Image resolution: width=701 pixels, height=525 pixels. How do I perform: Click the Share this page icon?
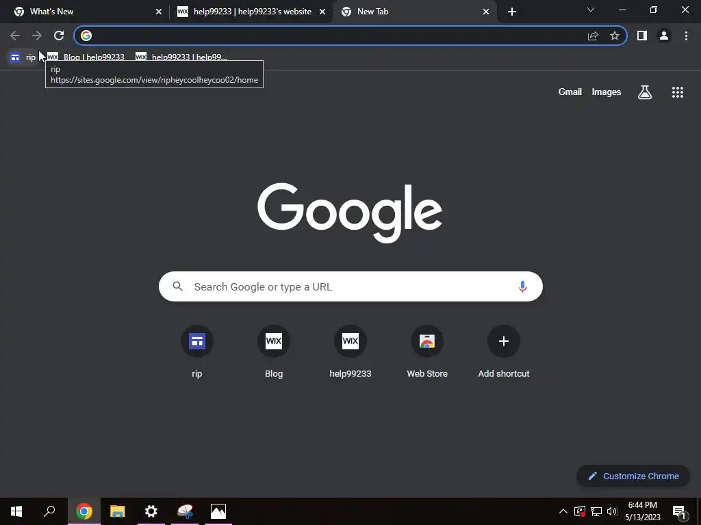[593, 36]
